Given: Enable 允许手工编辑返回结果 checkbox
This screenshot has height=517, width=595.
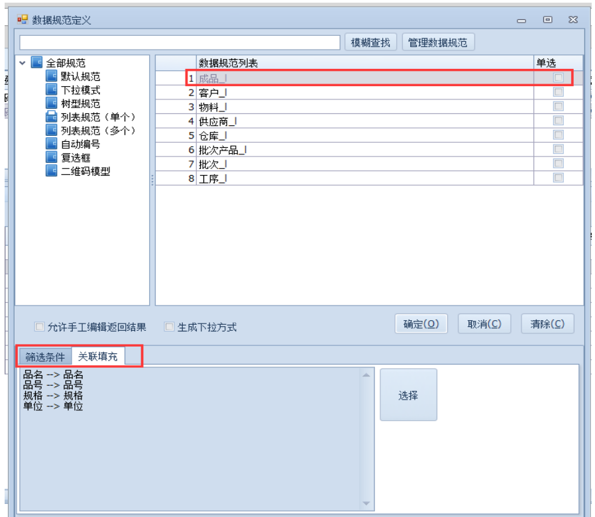Looking at the screenshot, I should [x=39, y=327].
